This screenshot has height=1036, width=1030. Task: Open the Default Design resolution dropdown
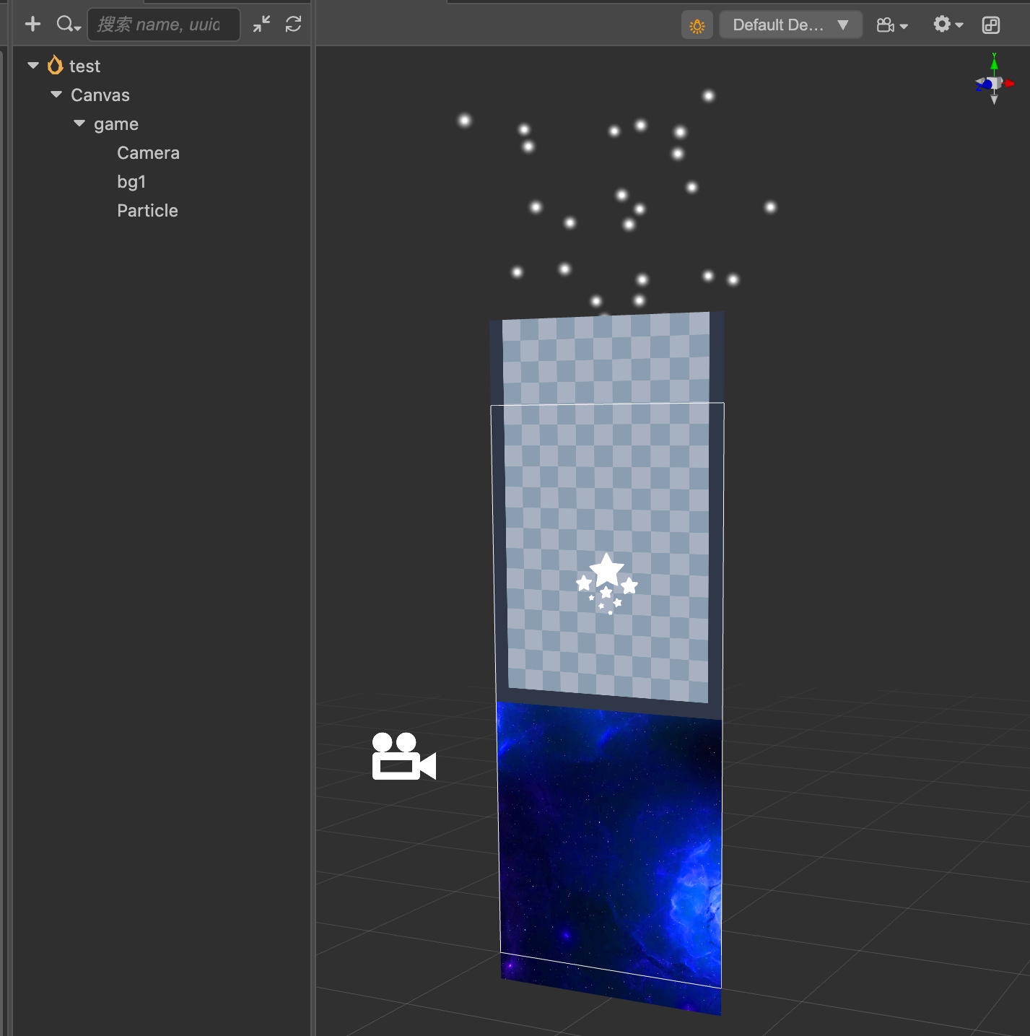(791, 25)
